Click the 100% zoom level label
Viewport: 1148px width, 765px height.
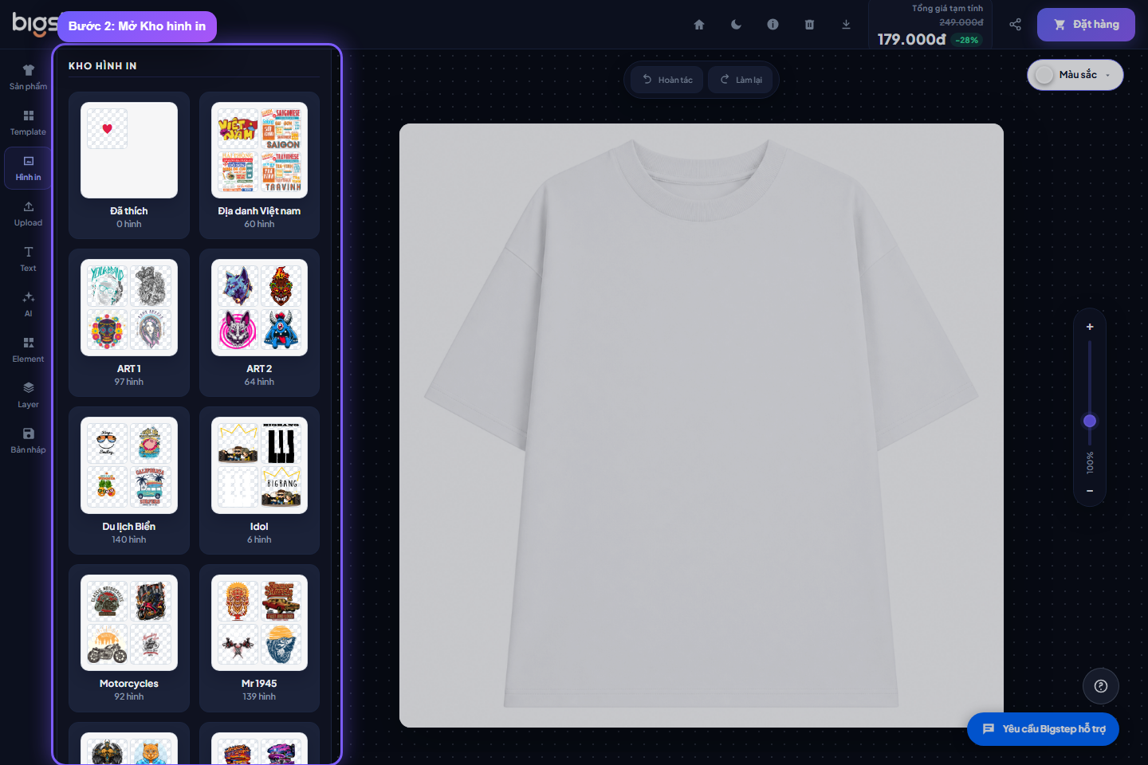pyautogui.click(x=1090, y=463)
